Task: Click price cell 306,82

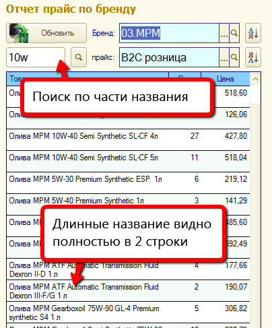Action: click(x=236, y=308)
